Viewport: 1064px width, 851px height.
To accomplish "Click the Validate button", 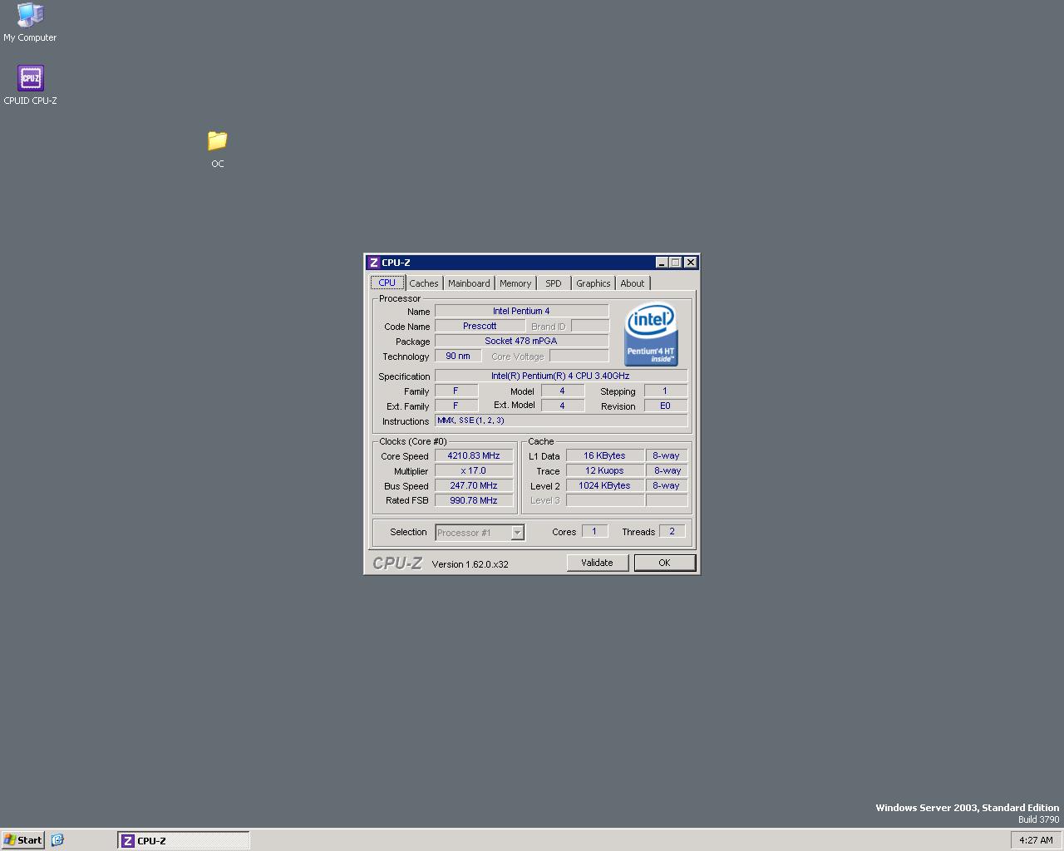I will coord(597,563).
